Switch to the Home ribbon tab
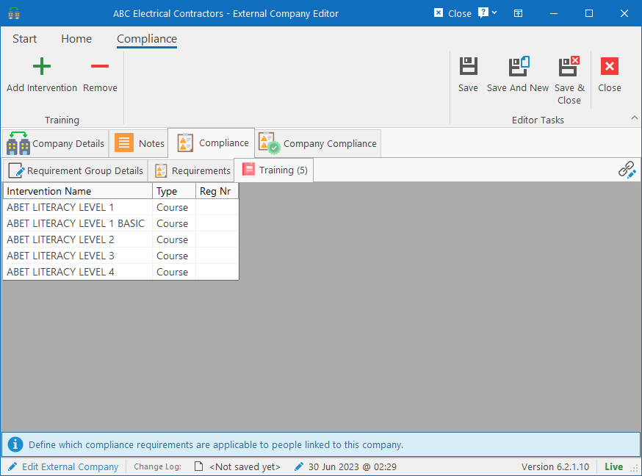Image resolution: width=642 pixels, height=476 pixels. (x=76, y=39)
